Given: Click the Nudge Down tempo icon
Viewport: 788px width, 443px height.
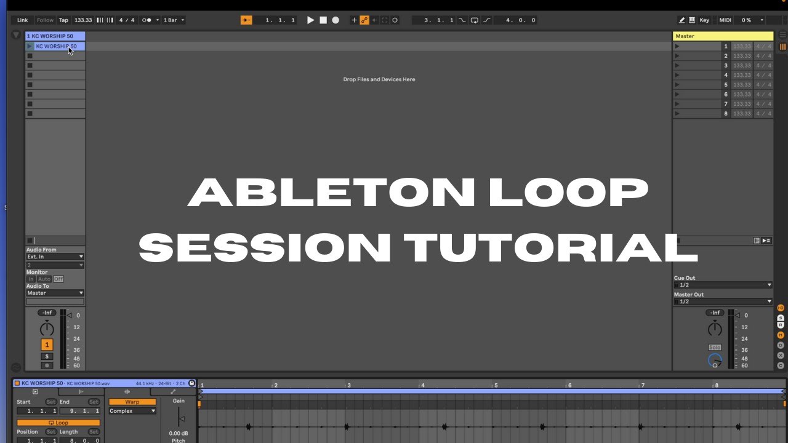Looking at the screenshot, I should (100, 20).
